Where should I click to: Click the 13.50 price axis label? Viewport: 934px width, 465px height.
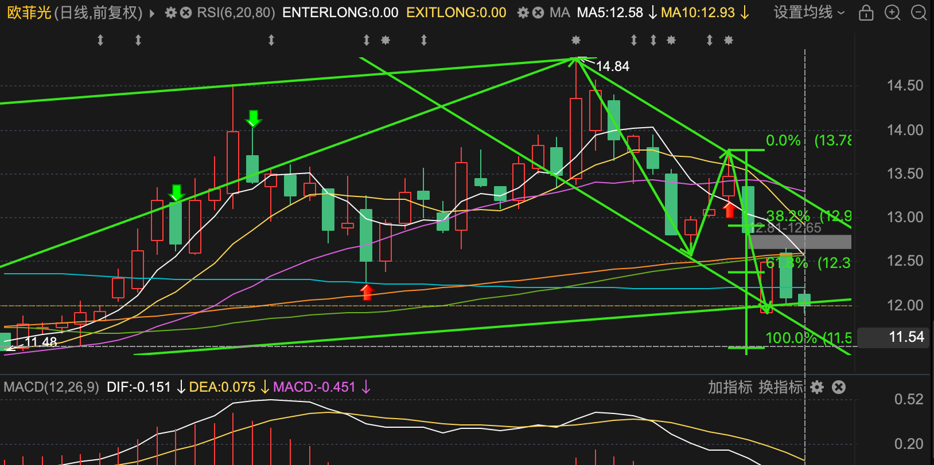pyautogui.click(x=905, y=174)
